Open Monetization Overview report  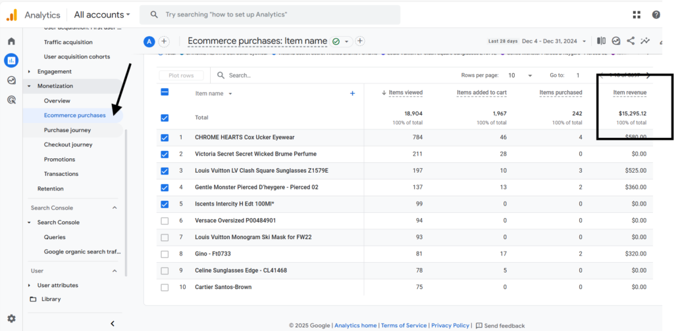coord(57,101)
